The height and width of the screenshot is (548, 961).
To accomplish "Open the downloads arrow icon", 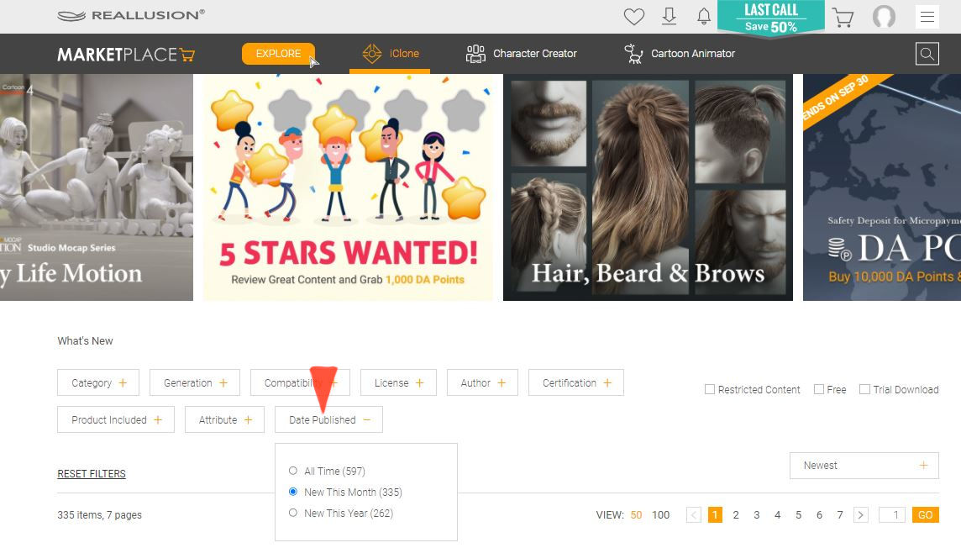I will click(x=670, y=17).
